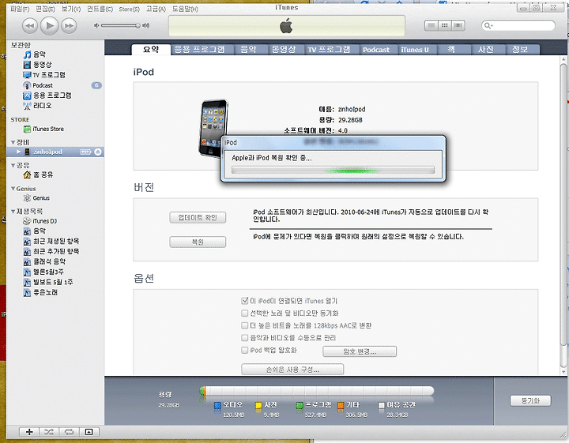Viewport: 569px width, 443px height.
Task: Open 멜론5월3주 playlist
Action: 49,272
